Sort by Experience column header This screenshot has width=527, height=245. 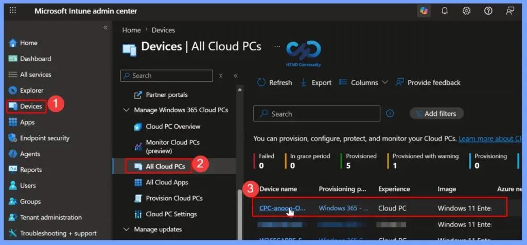click(394, 189)
